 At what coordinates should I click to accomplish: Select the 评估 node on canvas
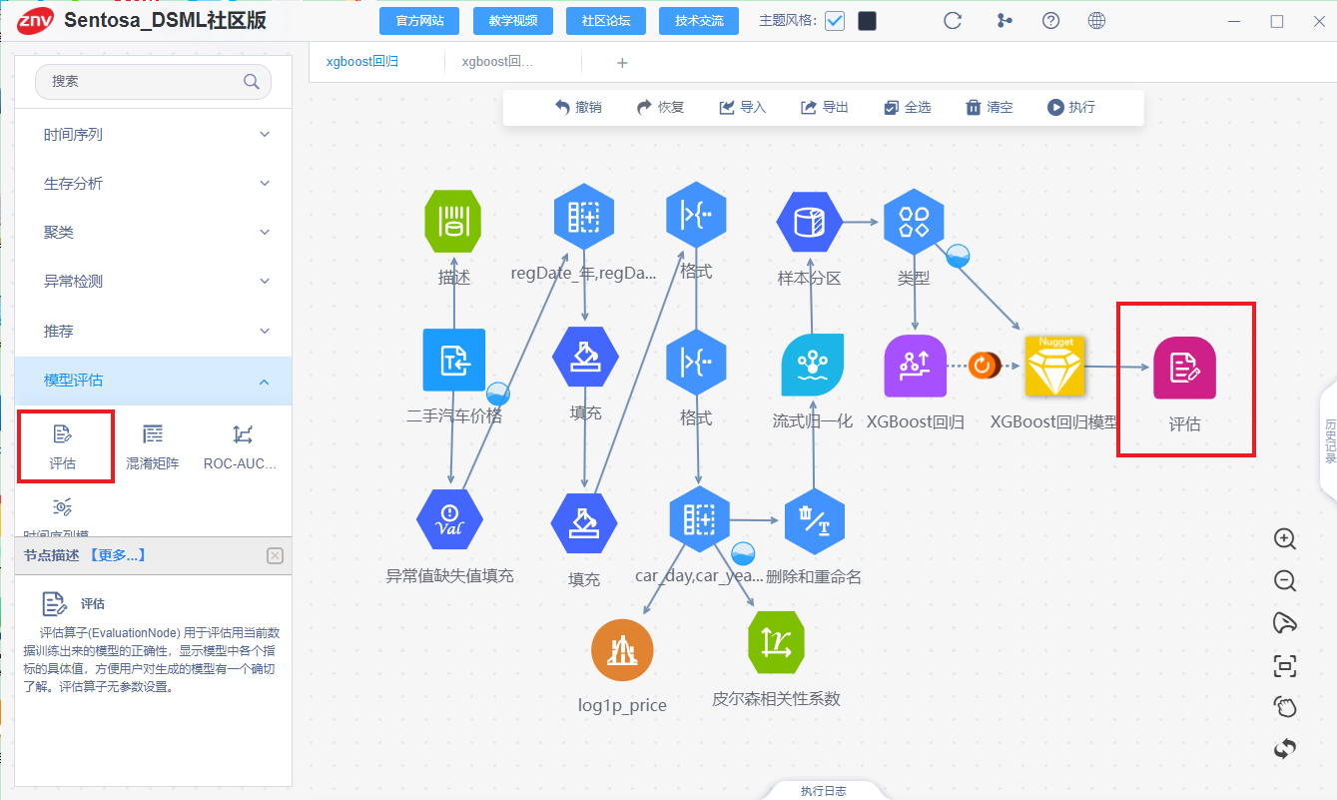[x=1185, y=368]
